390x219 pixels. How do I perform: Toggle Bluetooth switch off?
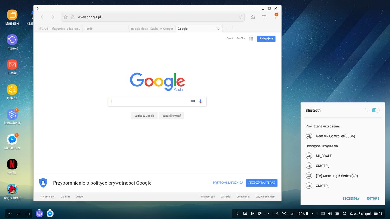pos(375,110)
